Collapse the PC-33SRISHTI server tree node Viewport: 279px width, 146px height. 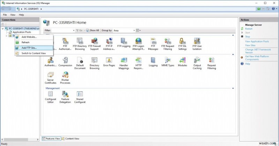[x=3, y=28]
